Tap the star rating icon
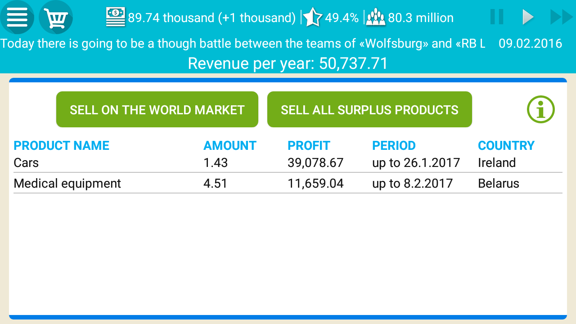 (x=312, y=18)
